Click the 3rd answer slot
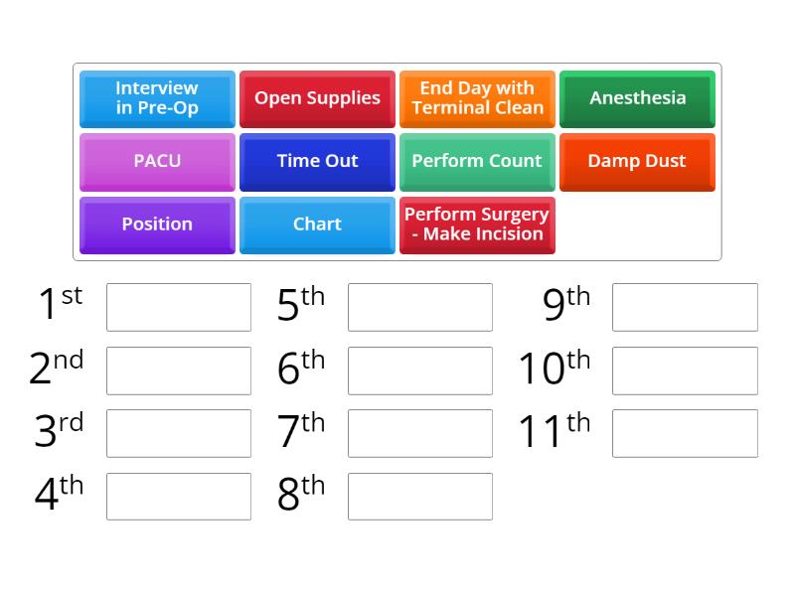 [x=179, y=433]
